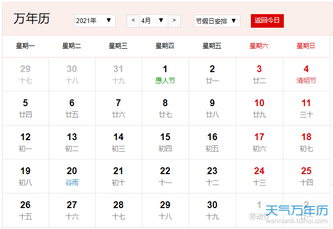Select April 13 初二 date cell
The image size is (333, 229).
pyautogui.click(x=72, y=142)
